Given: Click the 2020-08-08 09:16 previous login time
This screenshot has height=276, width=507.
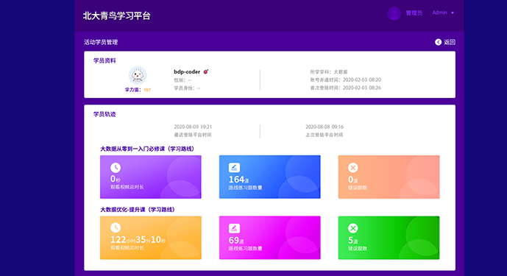Looking at the screenshot, I should pos(325,127).
